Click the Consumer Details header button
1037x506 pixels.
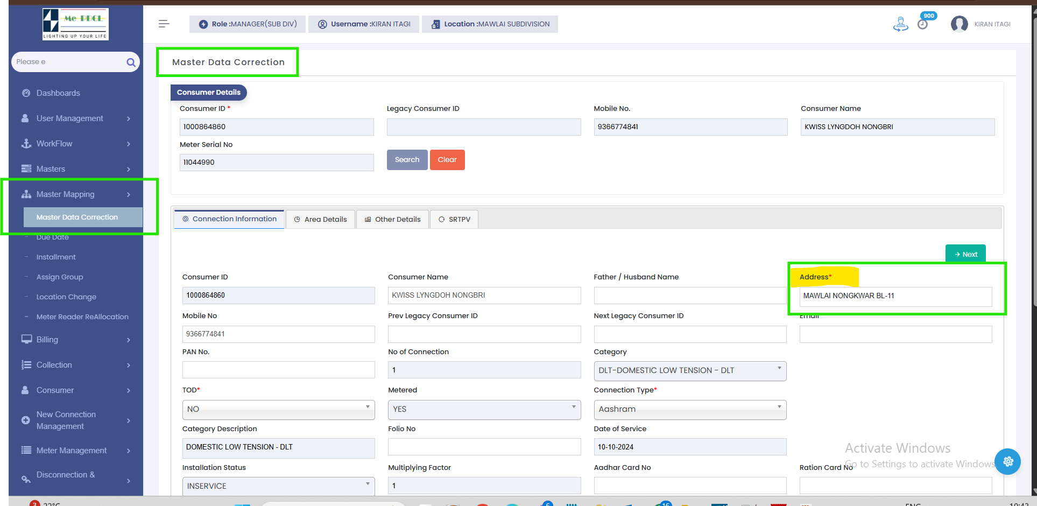coord(209,93)
